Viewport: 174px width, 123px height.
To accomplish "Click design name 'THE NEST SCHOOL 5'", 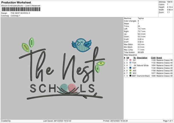I will click(x=20, y=13).
